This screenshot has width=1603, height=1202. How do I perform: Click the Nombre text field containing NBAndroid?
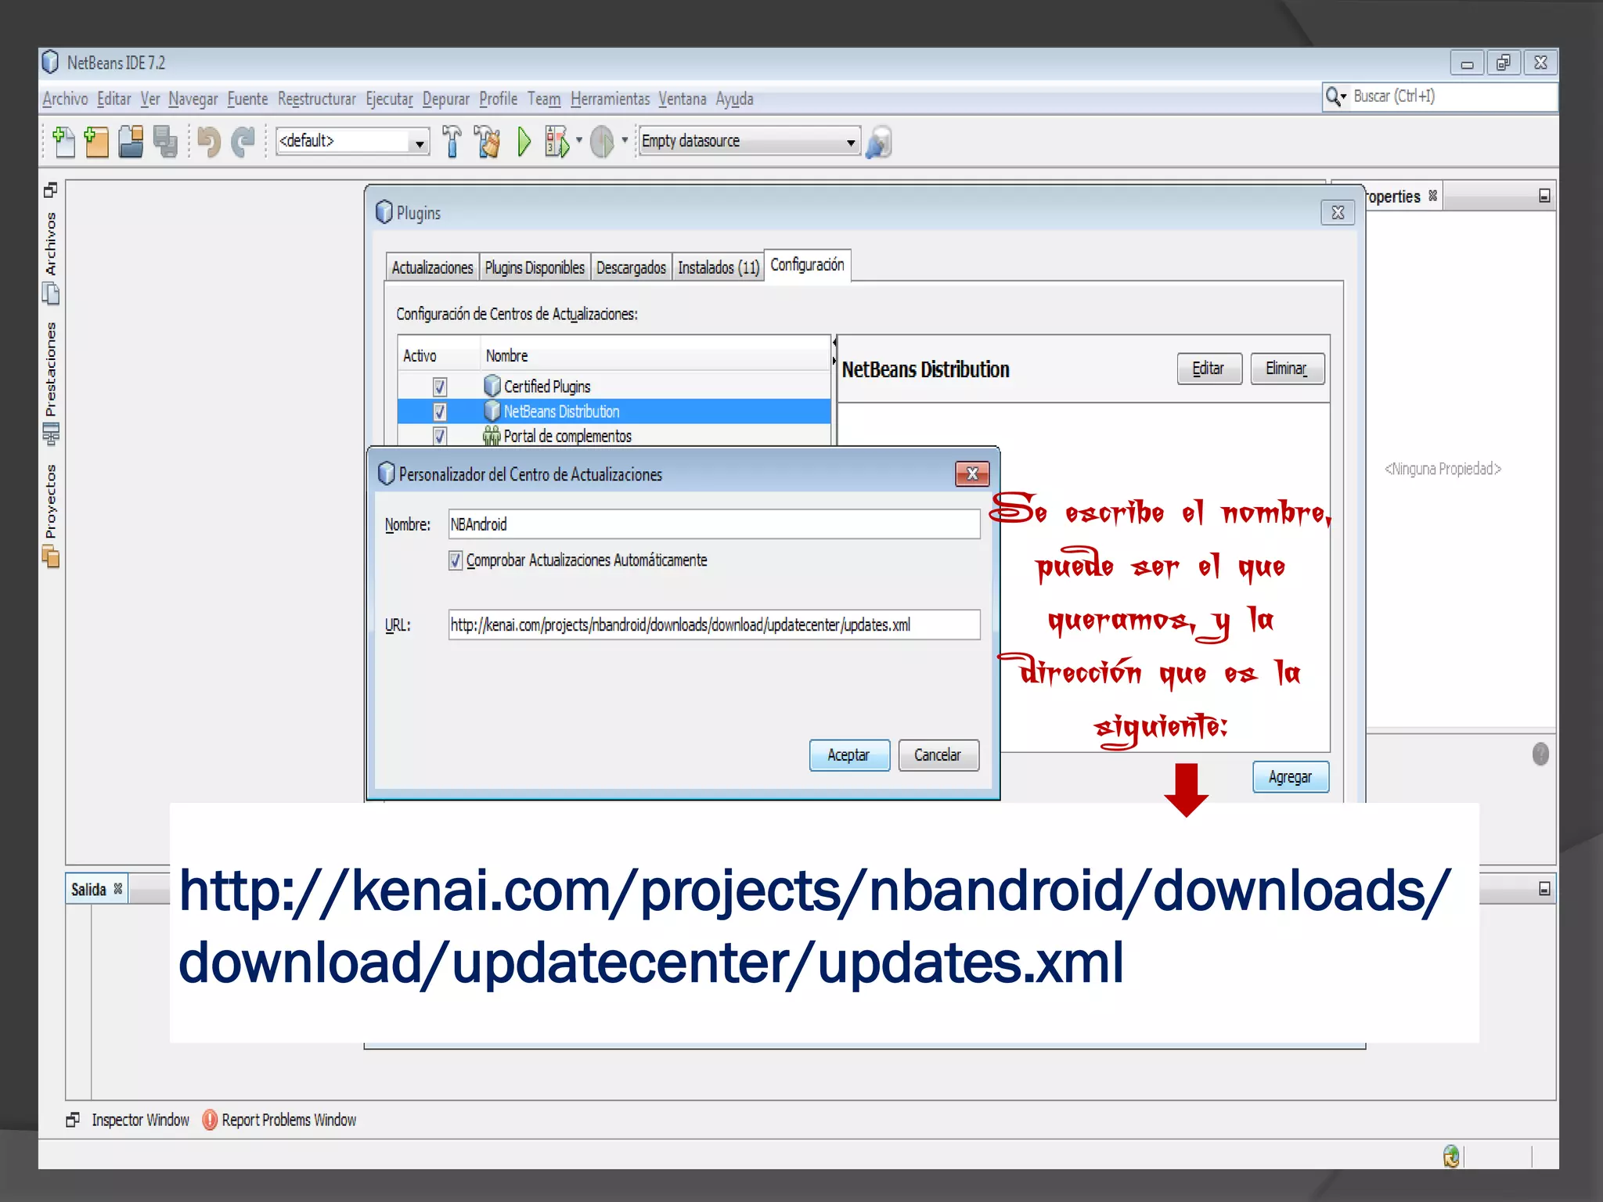(x=714, y=524)
